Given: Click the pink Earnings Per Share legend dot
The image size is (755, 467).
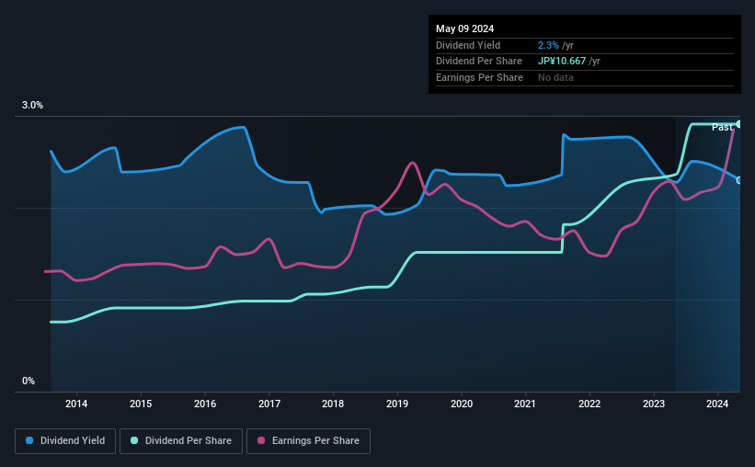Looking at the screenshot, I should (261, 440).
